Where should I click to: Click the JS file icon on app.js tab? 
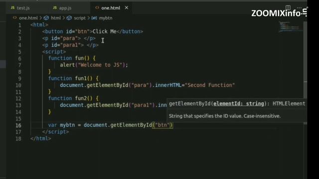tap(55, 8)
